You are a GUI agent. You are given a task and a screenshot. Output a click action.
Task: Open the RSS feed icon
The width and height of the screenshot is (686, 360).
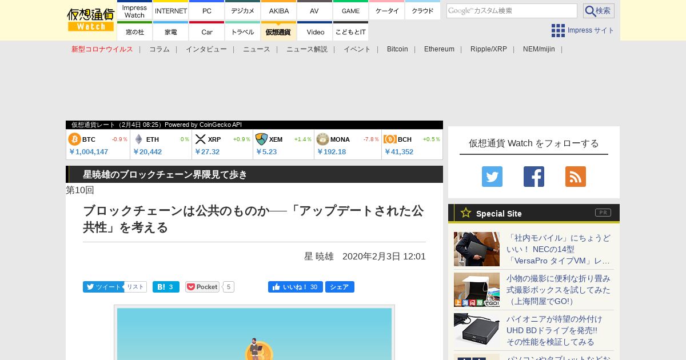click(576, 177)
